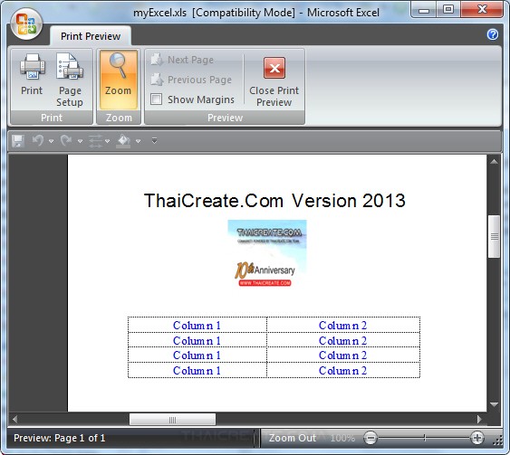Click the scroll down arrow

coord(494,404)
